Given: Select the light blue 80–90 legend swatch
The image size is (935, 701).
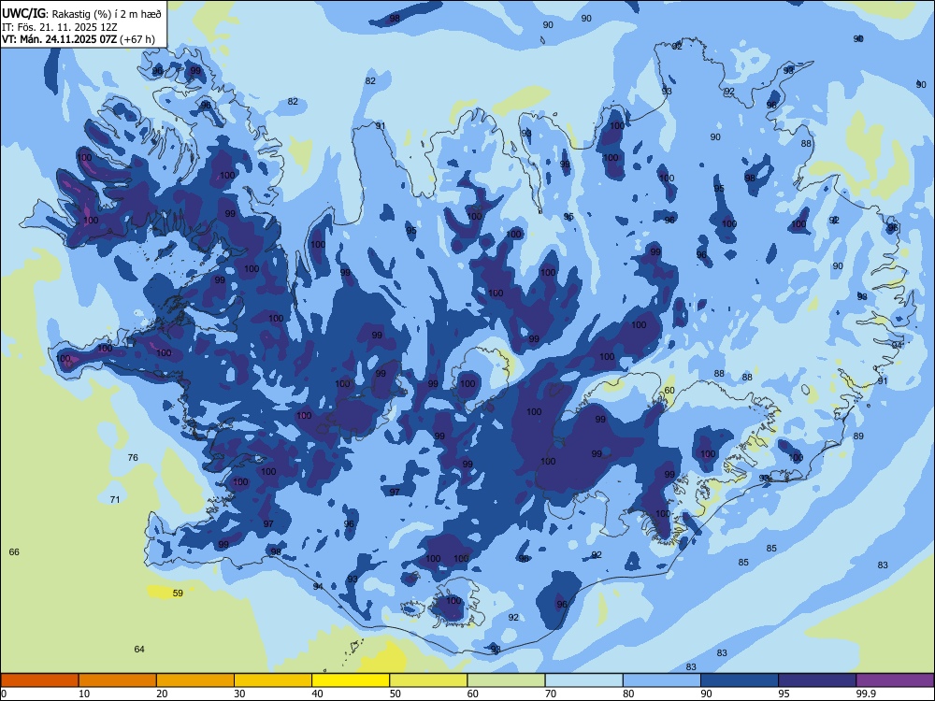Looking at the screenshot, I should click(x=662, y=680).
